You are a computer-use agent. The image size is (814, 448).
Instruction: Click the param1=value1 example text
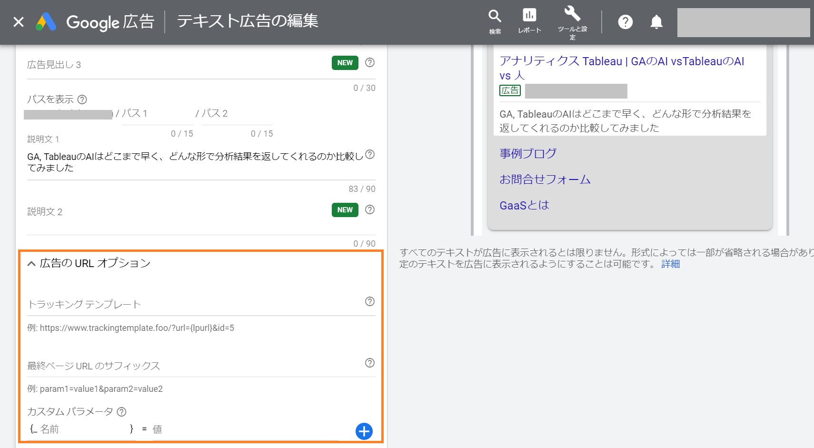click(101, 389)
